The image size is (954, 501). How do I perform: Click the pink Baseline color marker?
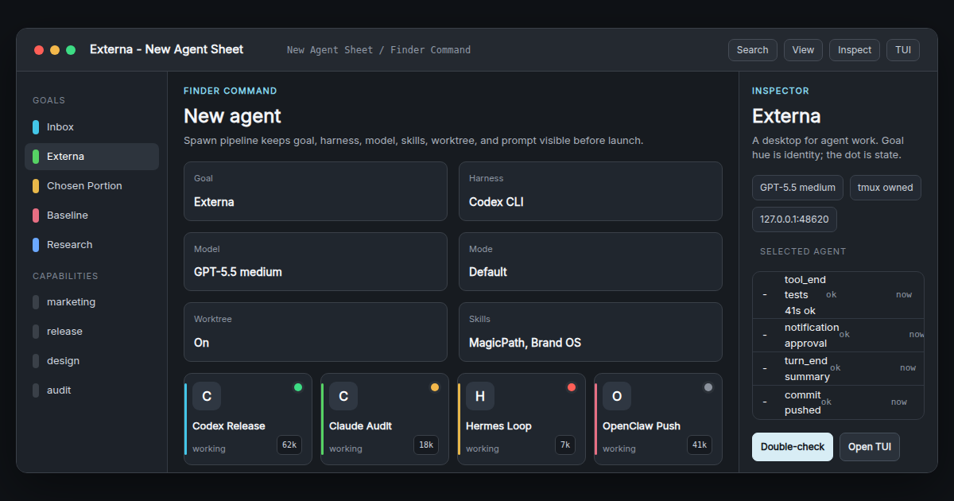(x=36, y=216)
